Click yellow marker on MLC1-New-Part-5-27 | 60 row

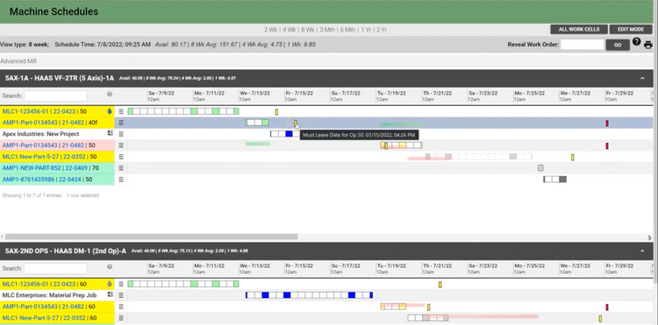pos(600,319)
